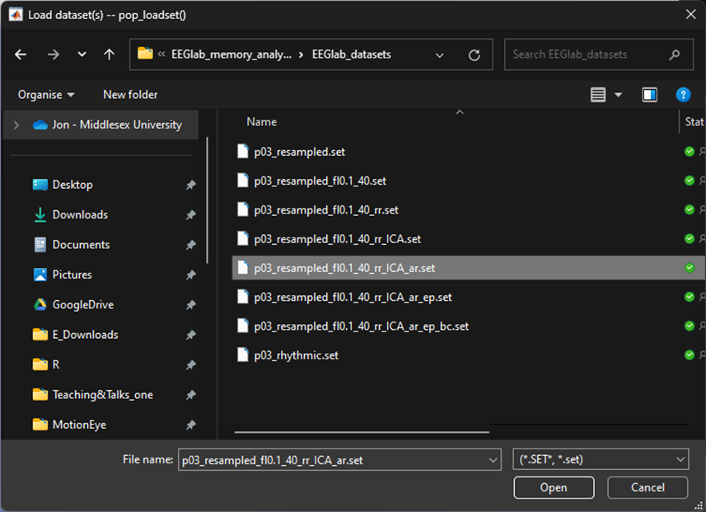This screenshot has height=512, width=706.
Task: Select the p03_rhythmic.set file
Action: (296, 355)
